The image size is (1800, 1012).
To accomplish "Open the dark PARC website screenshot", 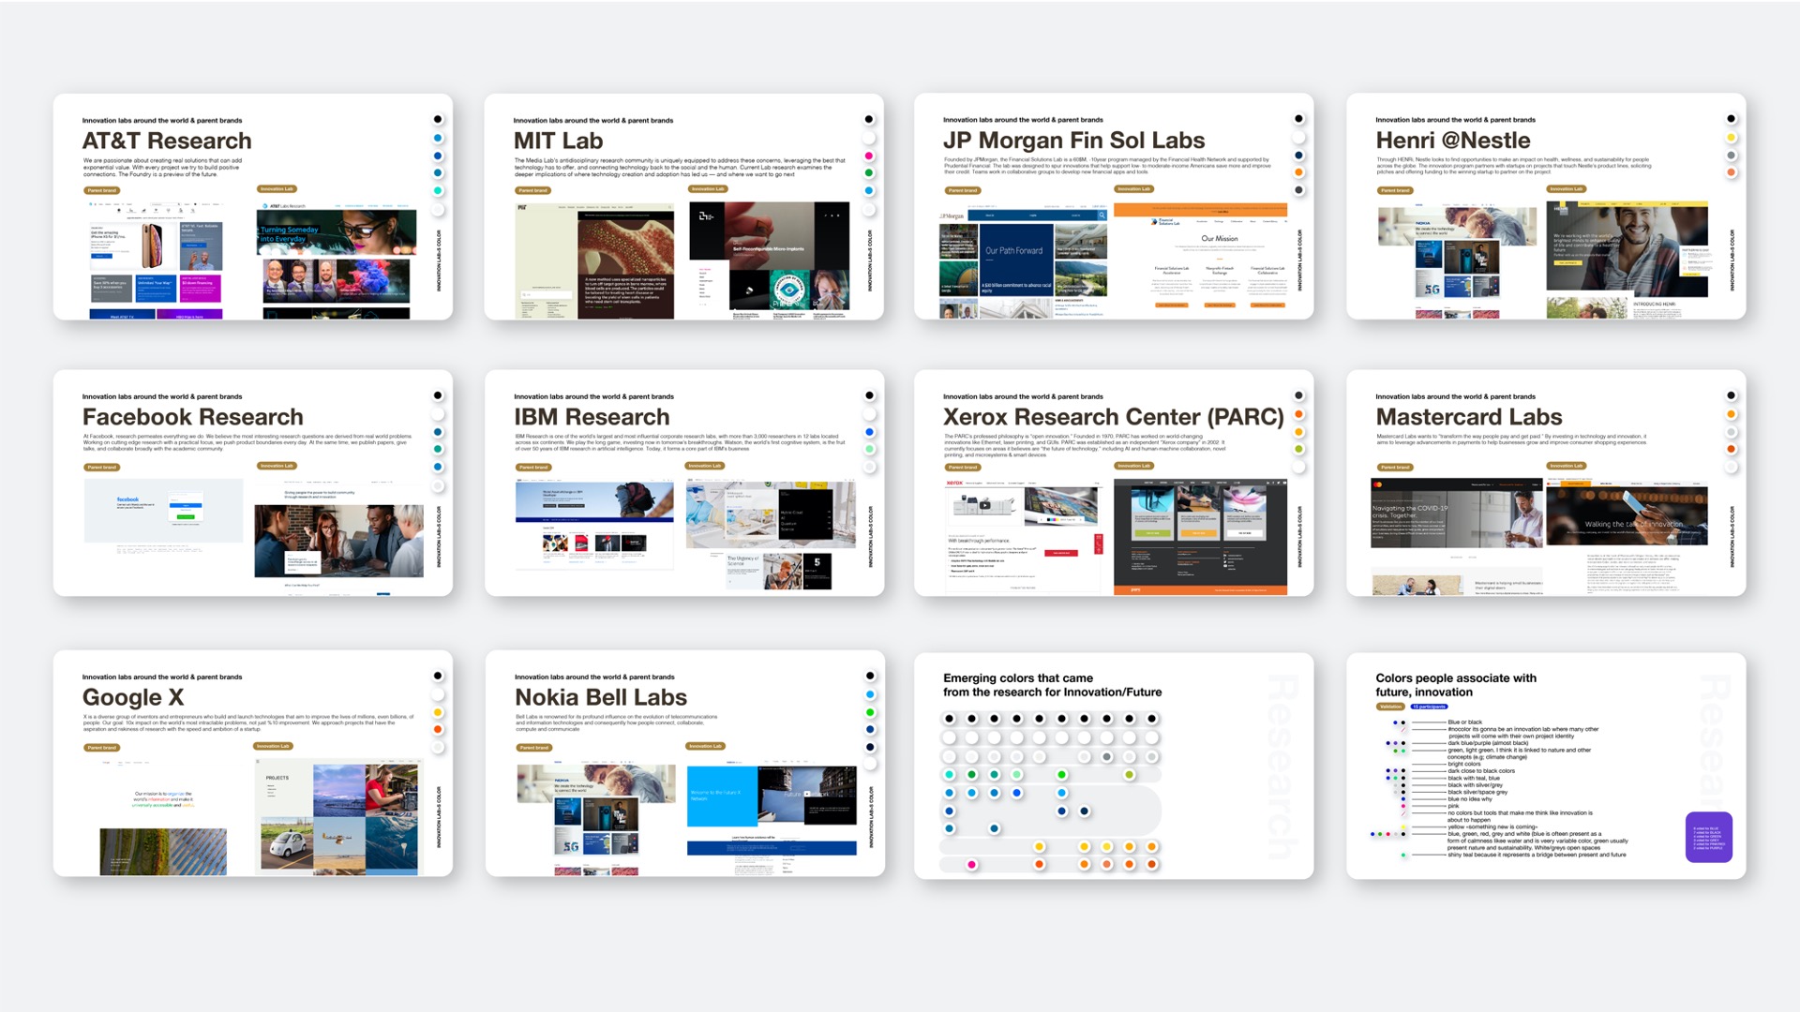I will 1200,537.
